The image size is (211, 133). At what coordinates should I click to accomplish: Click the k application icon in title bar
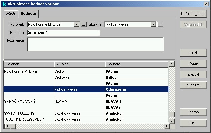(4, 4)
